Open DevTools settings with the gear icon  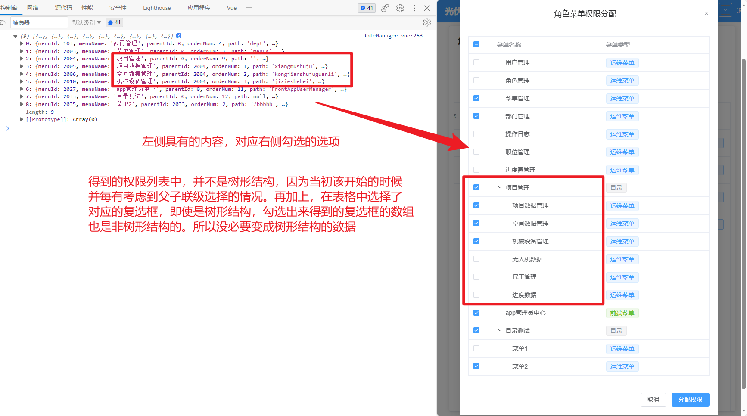[x=400, y=8]
